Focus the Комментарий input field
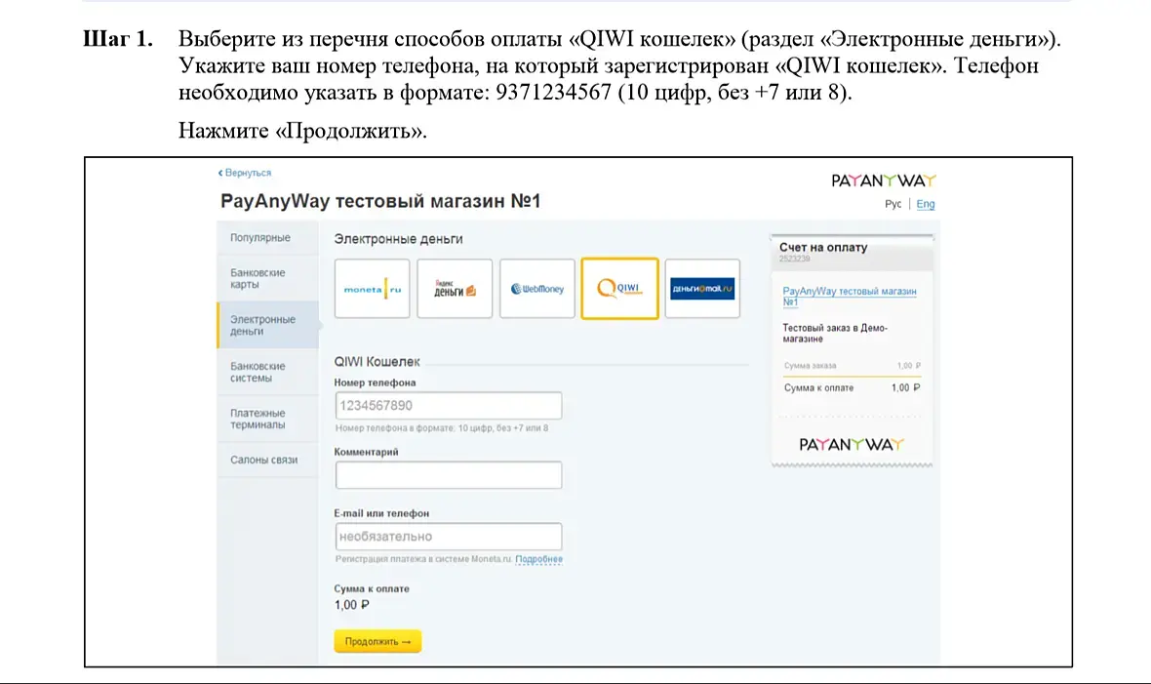The width and height of the screenshot is (1151, 684). click(449, 475)
